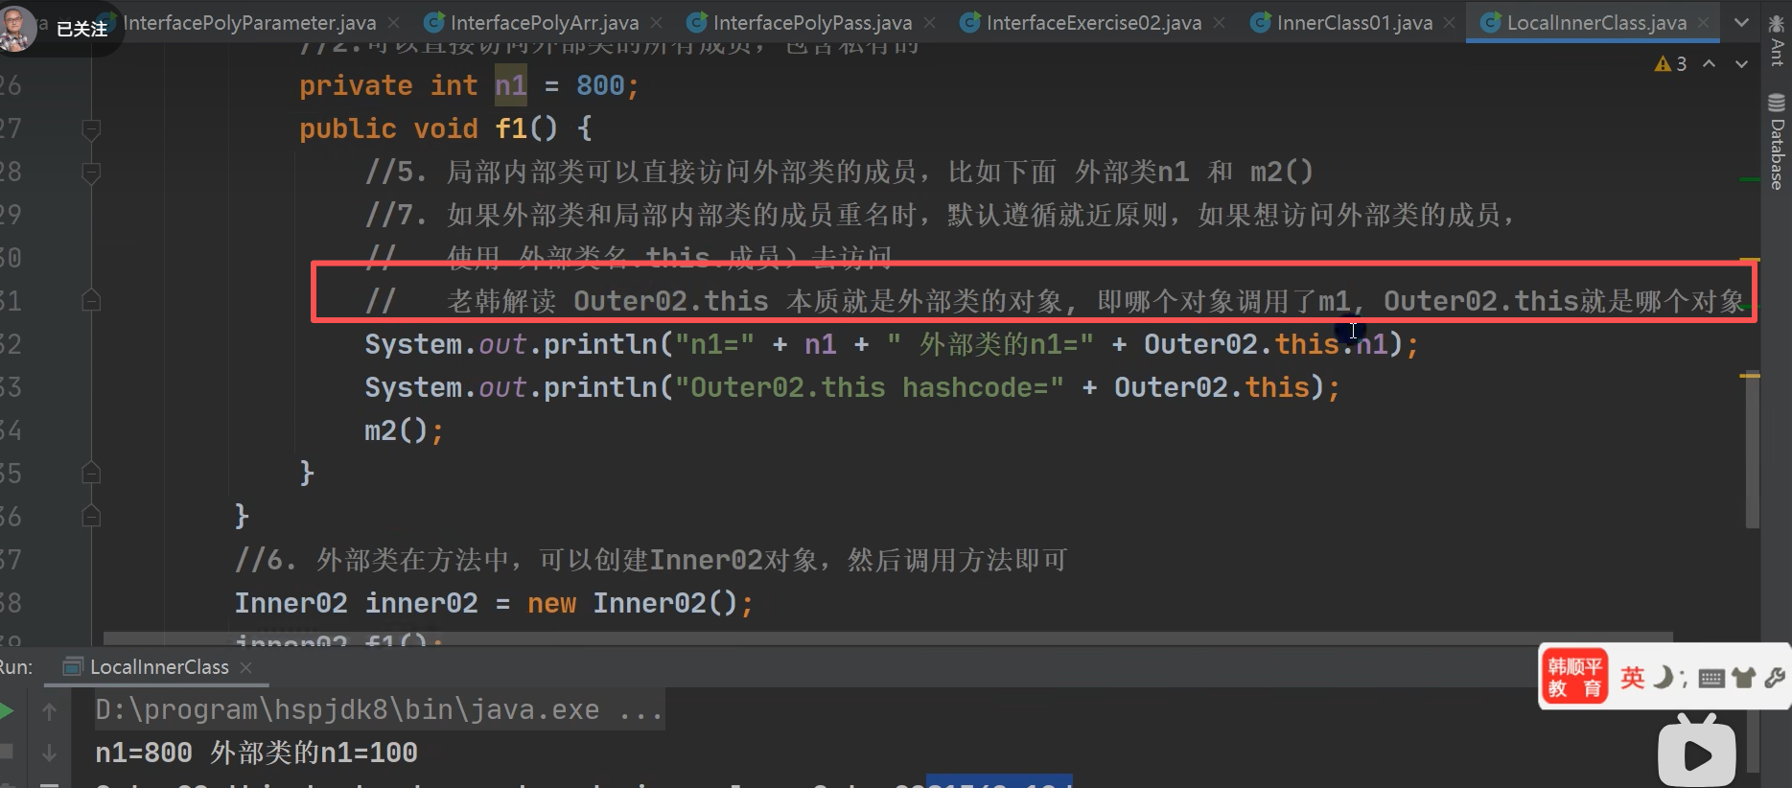
Task: Click the yellow warning stripe near line 33
Action: point(1750,376)
